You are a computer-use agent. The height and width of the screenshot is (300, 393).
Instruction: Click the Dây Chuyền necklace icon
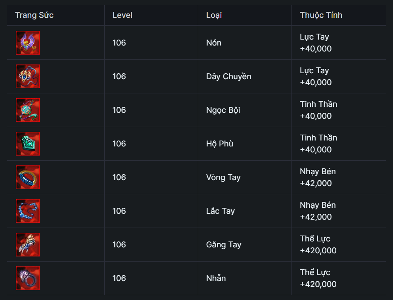[x=28, y=76]
